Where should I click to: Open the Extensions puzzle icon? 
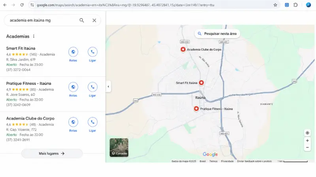(295, 5)
